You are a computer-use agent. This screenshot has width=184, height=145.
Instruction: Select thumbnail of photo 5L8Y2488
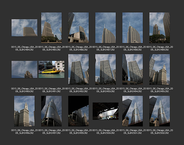[132, 28]
